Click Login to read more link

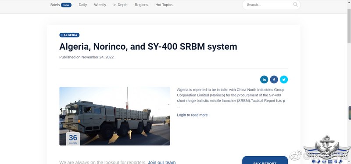192,115
